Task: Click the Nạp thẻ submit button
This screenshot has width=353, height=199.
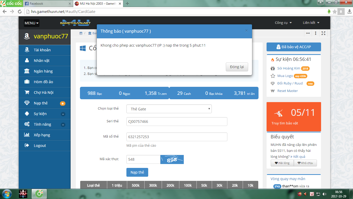Action: tap(137, 172)
